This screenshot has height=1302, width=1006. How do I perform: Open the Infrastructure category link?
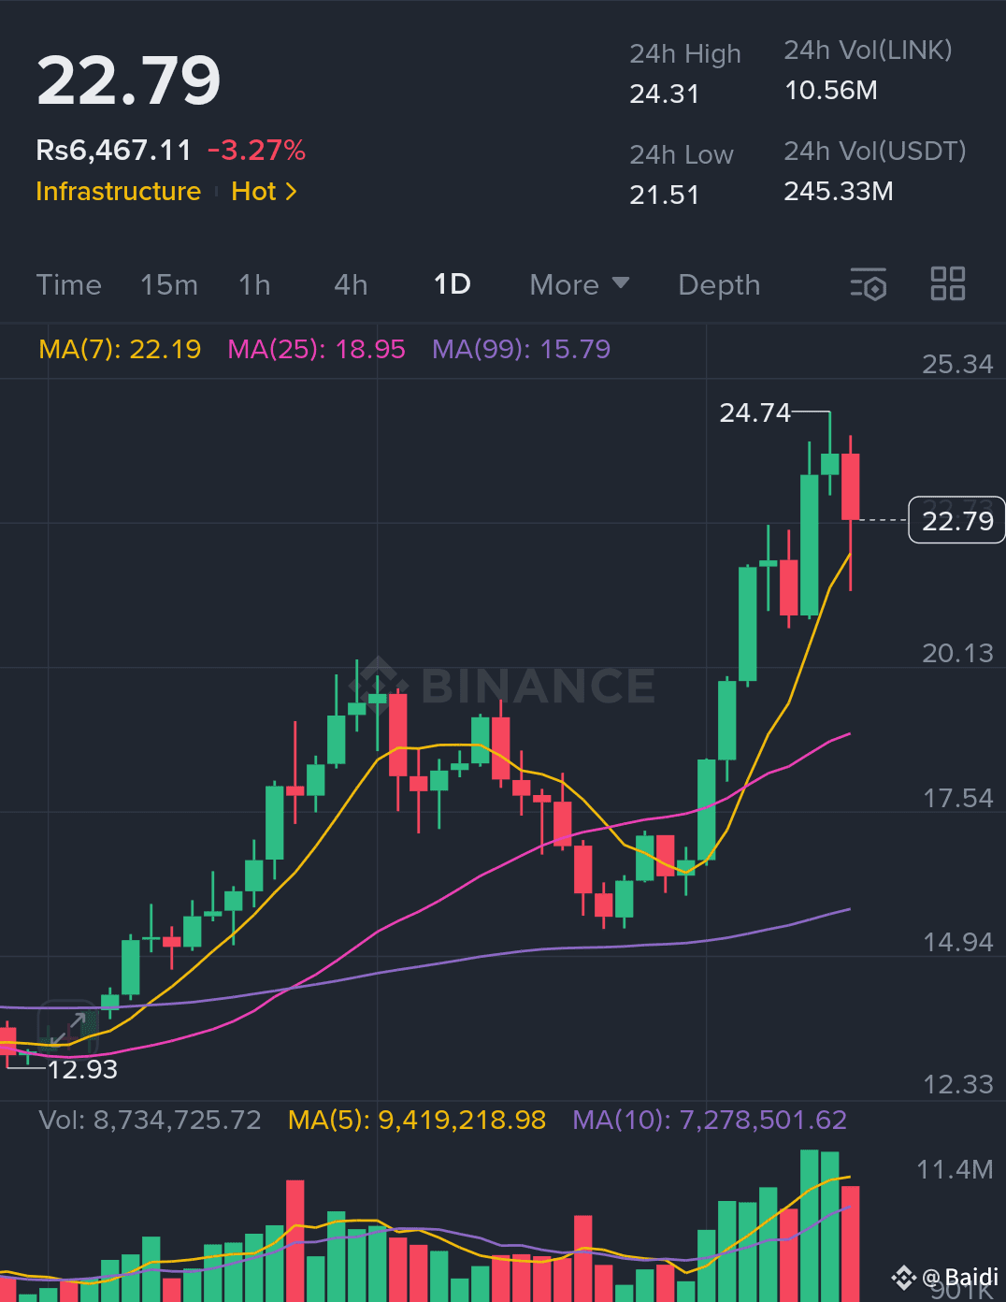coord(118,191)
